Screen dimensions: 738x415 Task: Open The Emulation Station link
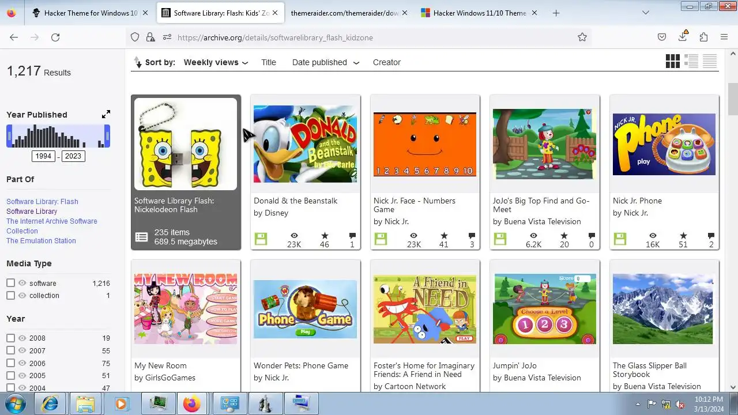(41, 241)
